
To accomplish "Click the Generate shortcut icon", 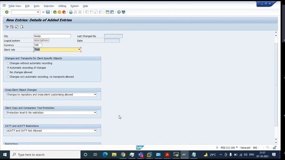I will 112,12.
